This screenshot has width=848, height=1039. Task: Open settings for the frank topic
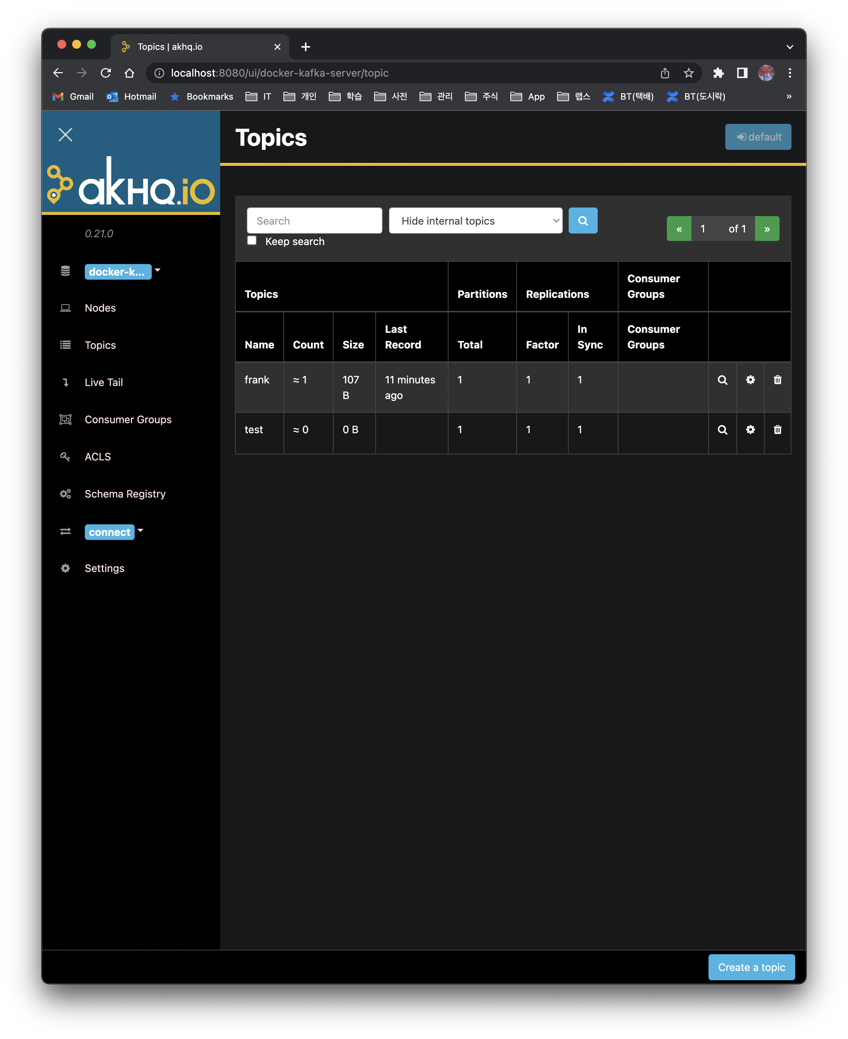click(750, 380)
